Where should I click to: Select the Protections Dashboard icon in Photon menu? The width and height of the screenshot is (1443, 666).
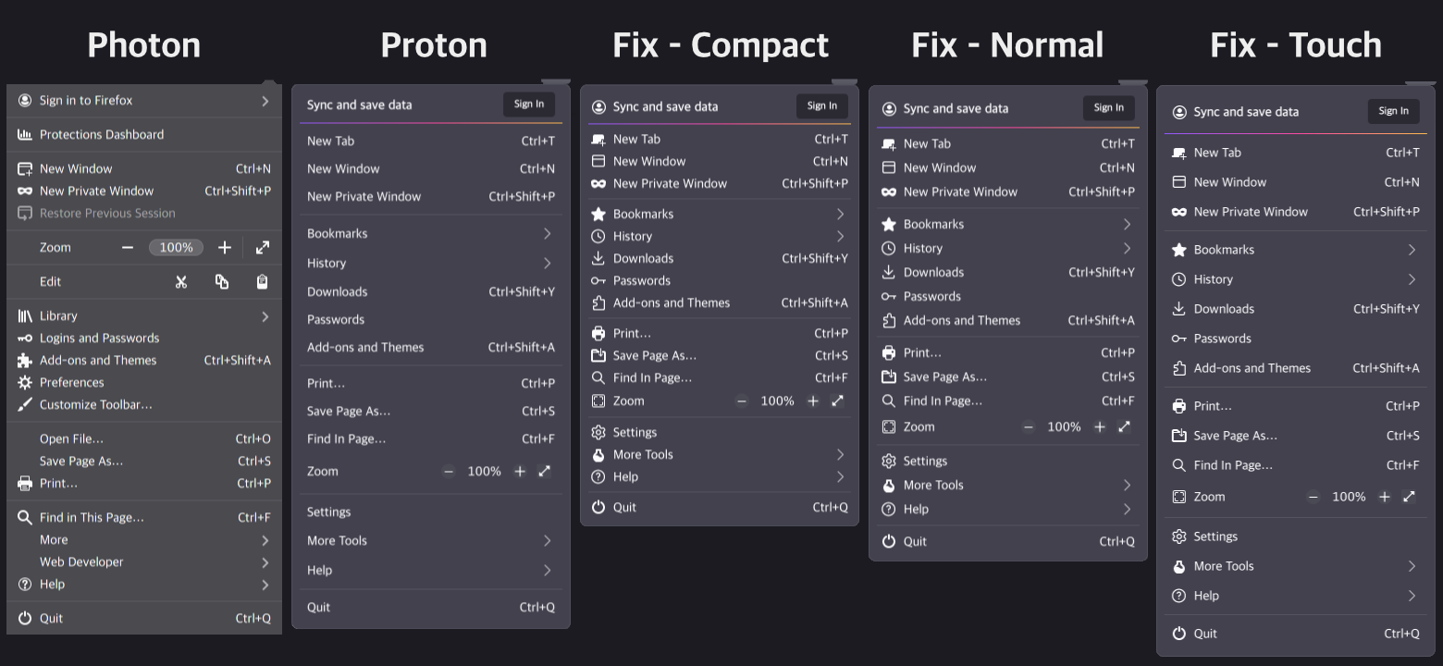click(22, 134)
